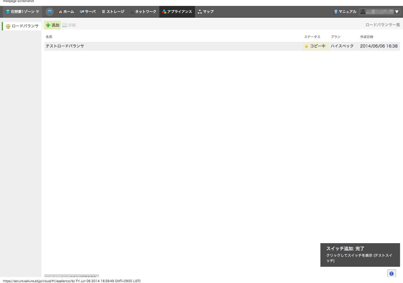
Task: Open the ネットワーク menu
Action: [x=143, y=12]
